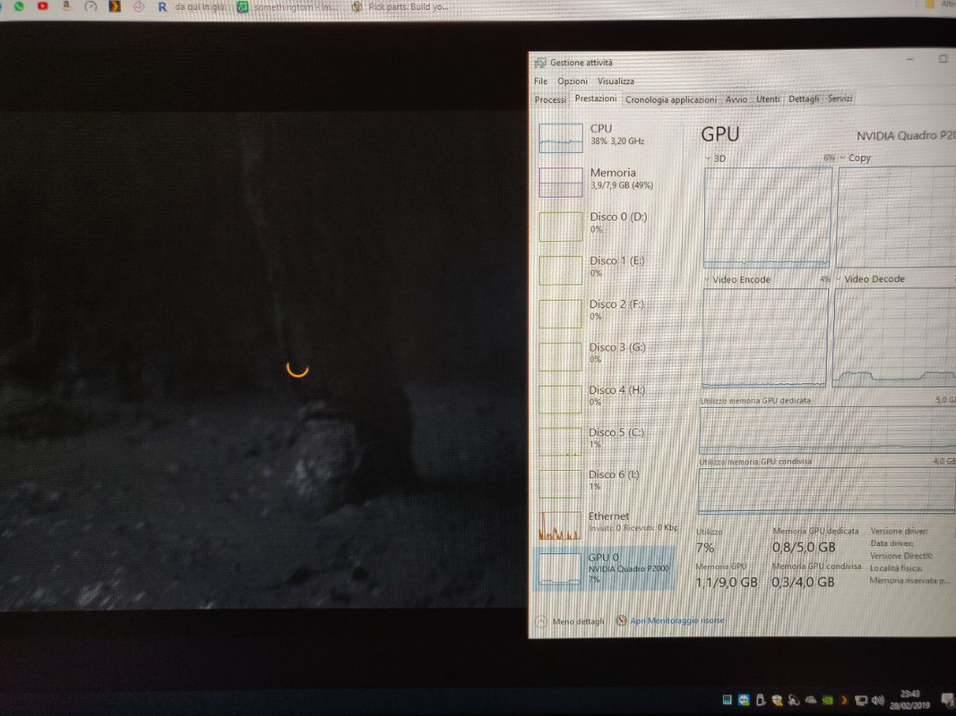Screen dimensions: 956x716
Task: Click the orange Plex tray icon
Action: click(844, 700)
